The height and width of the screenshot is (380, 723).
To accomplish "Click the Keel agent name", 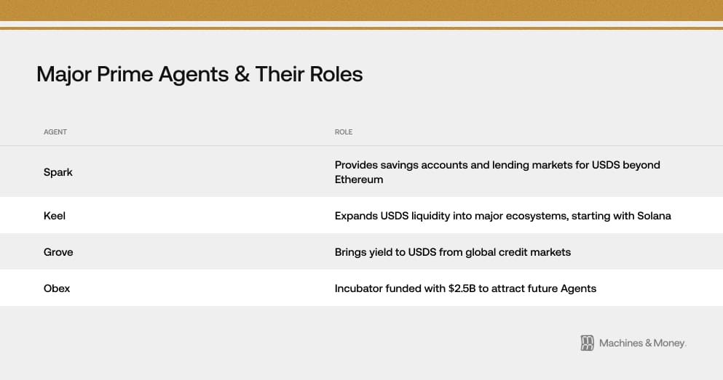I will coord(55,216).
